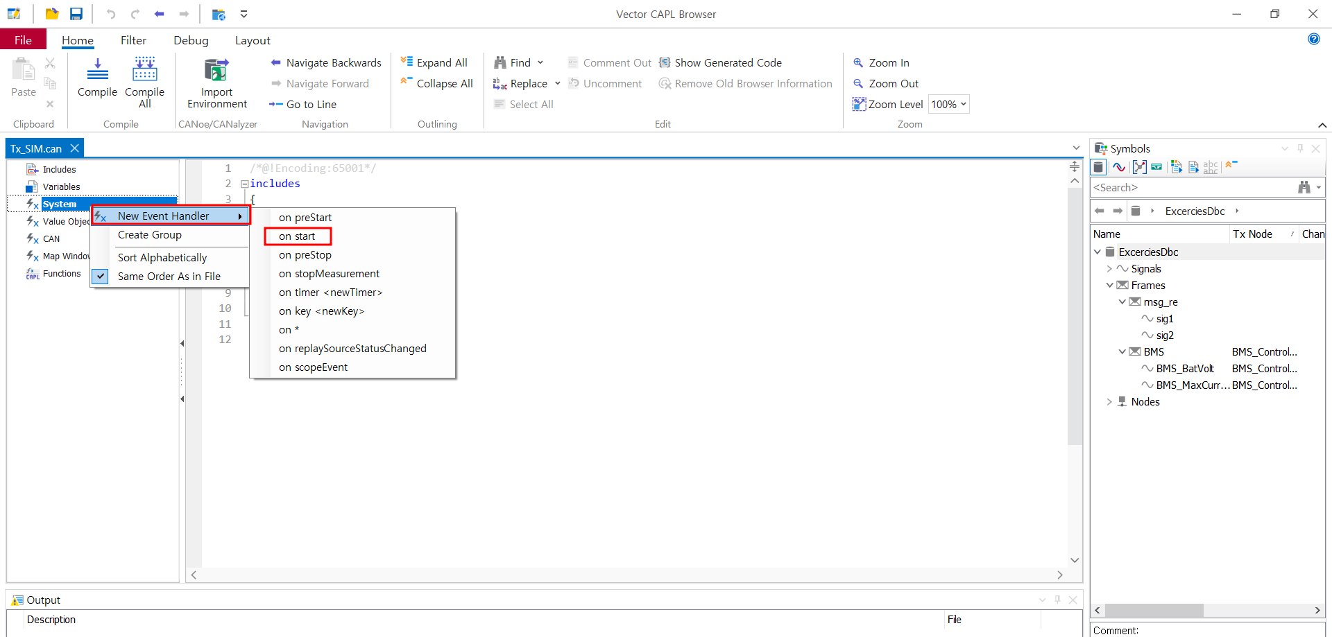Collapse the BMS frame node
Screen dimensions: 1332x637
1122,351
